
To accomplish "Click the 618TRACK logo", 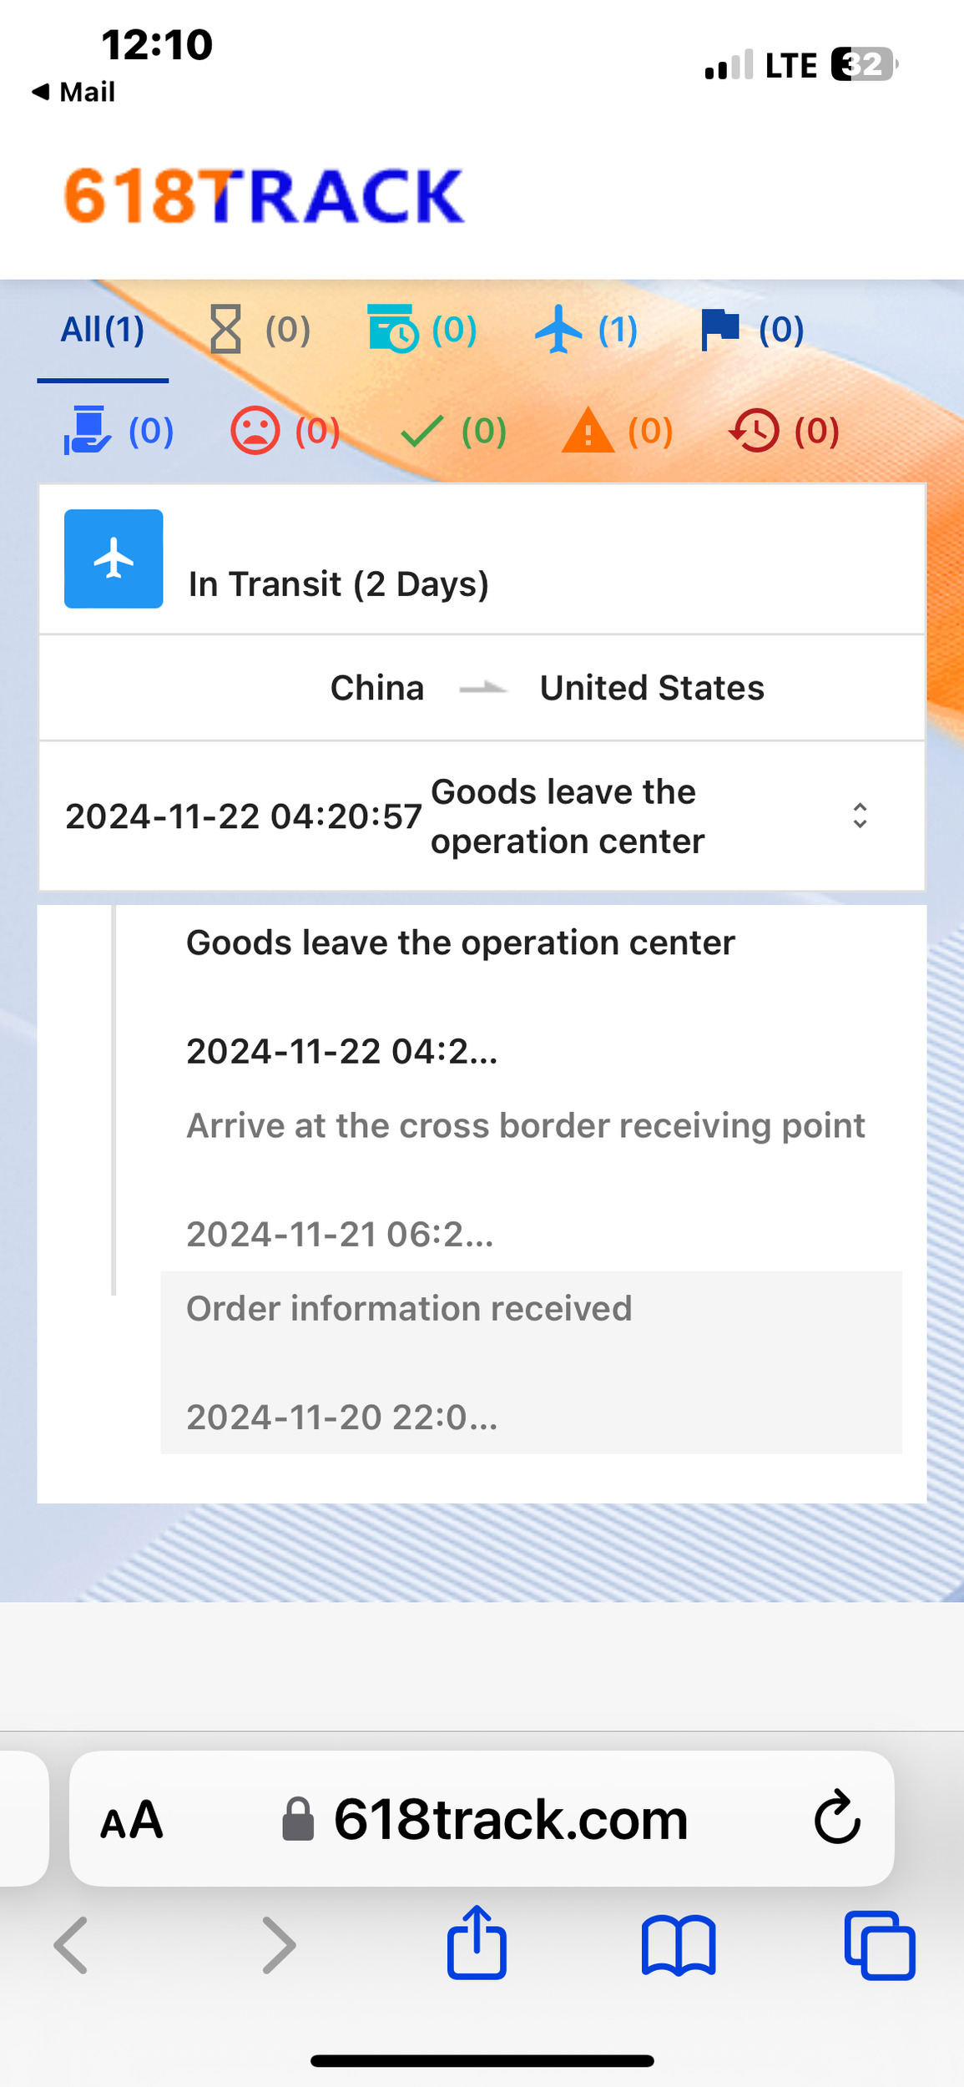I will (x=264, y=196).
